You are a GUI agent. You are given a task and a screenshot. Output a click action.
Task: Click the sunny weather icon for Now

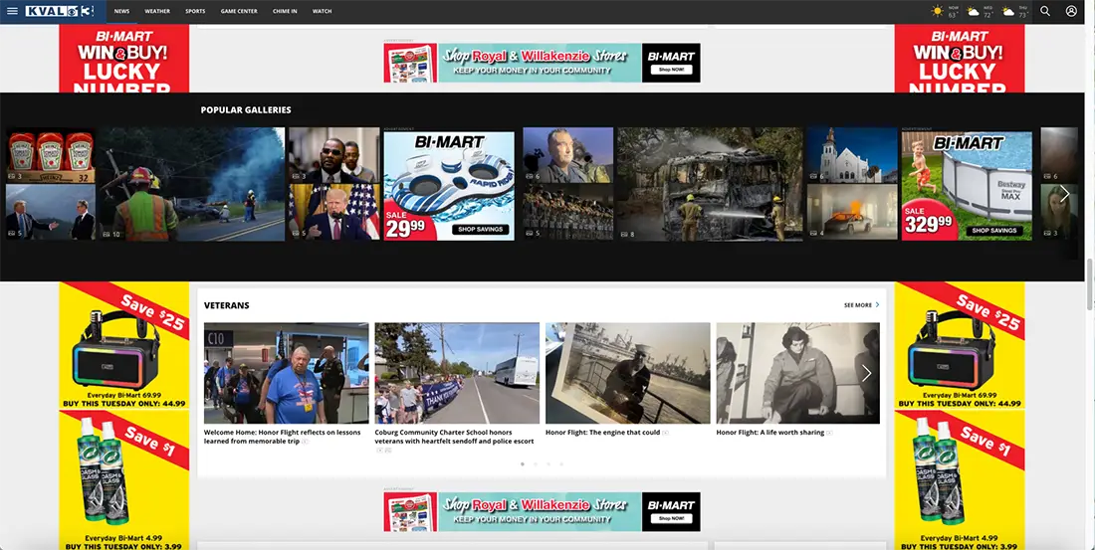click(937, 11)
